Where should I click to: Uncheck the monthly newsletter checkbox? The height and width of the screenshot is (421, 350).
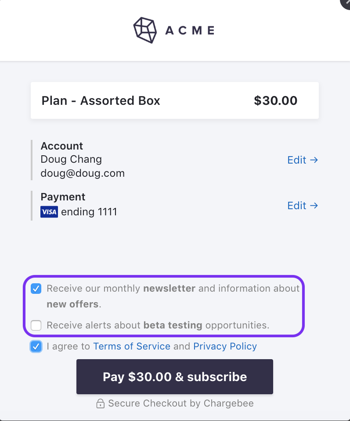[x=36, y=289]
